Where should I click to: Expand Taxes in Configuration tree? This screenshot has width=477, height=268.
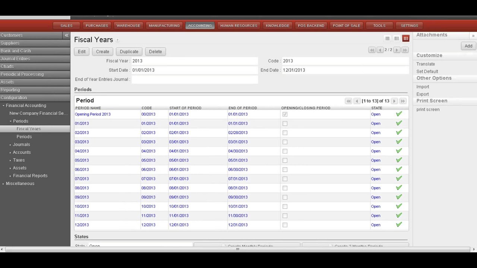click(10, 160)
